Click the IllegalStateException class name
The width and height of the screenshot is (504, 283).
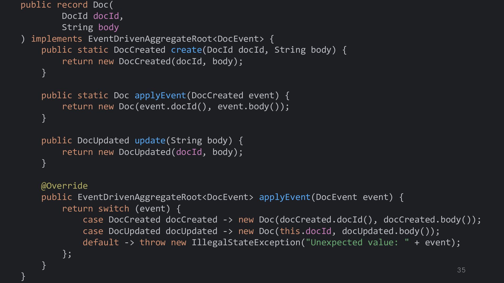246,242
